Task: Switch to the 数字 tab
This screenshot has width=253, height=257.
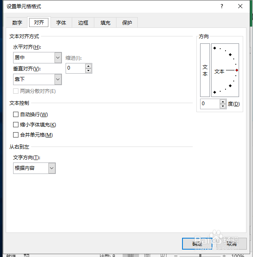Action: tap(17, 23)
